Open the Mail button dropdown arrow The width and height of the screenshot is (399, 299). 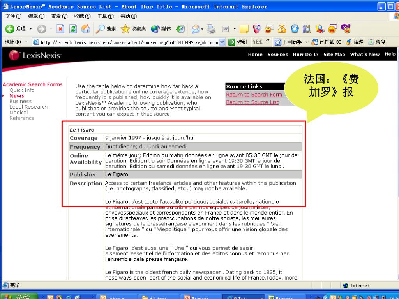202,29
